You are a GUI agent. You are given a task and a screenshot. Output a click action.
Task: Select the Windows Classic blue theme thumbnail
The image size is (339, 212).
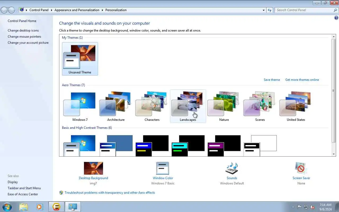[x=116, y=145]
